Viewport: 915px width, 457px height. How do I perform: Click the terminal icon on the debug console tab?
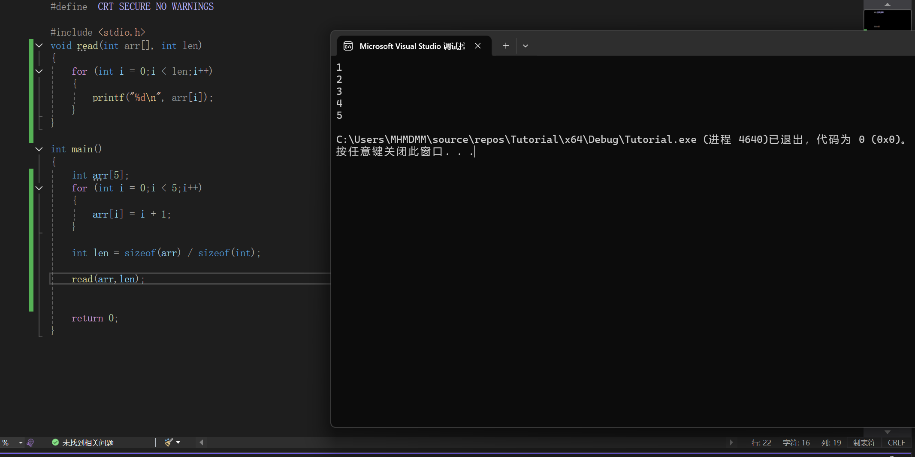tap(348, 46)
